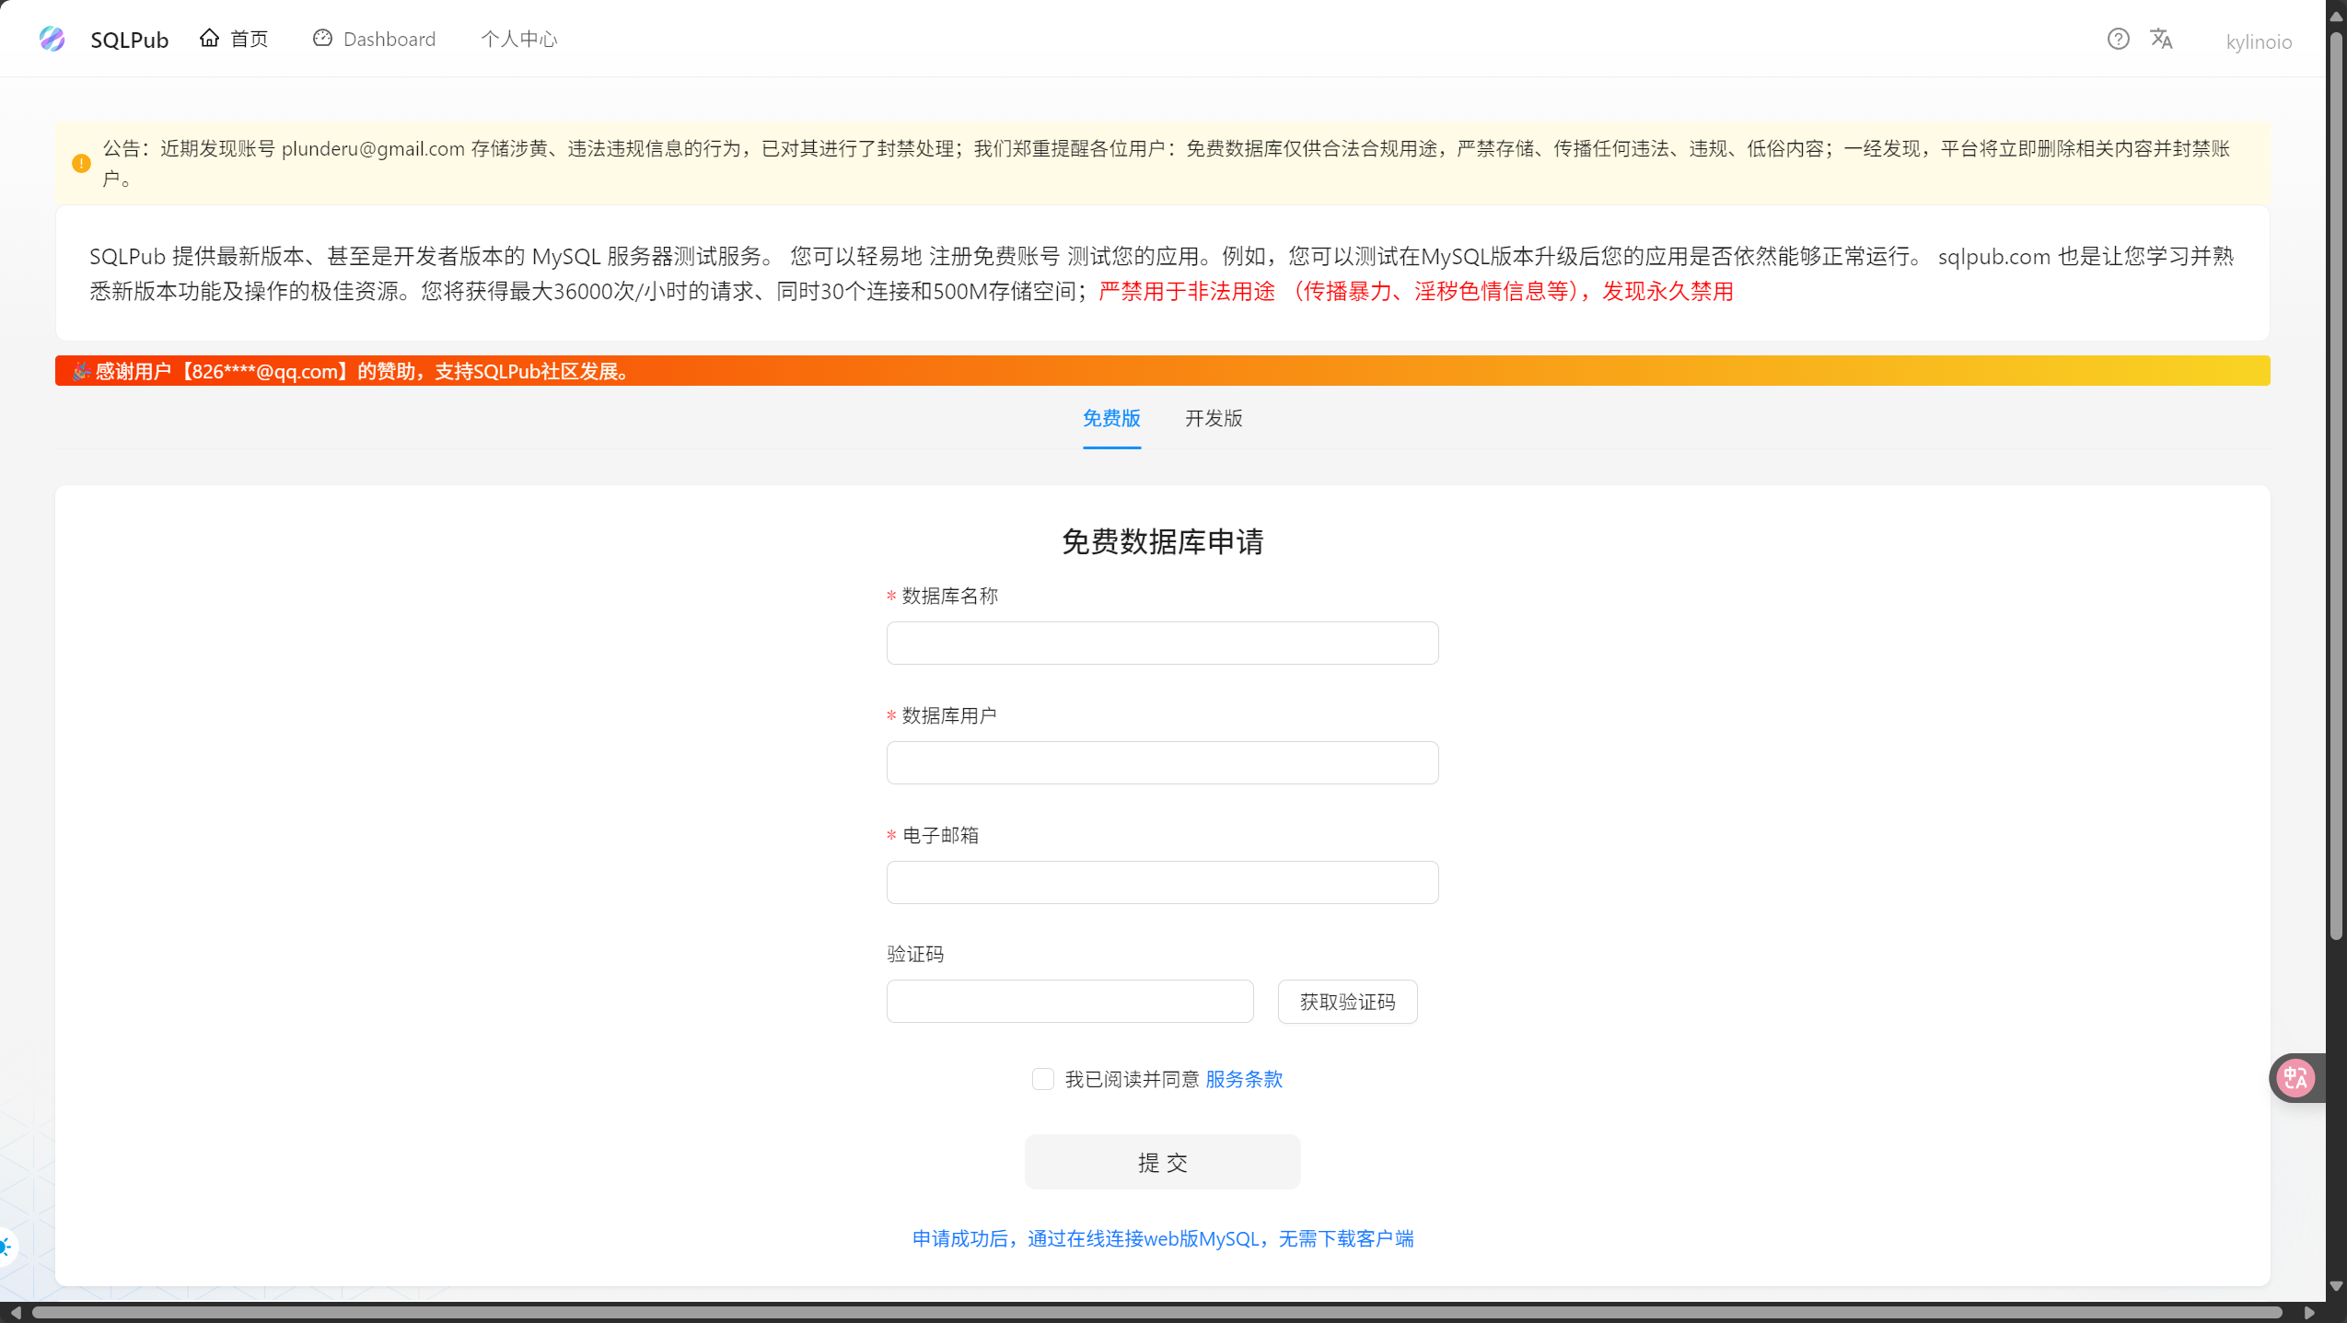This screenshot has height=1323, width=2347.
Task: Click the language translate icon in header
Action: (2161, 39)
